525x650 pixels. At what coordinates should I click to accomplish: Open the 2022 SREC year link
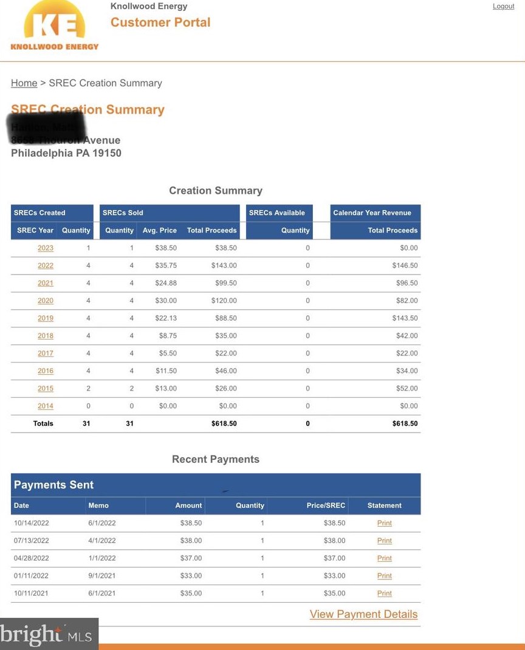pyautogui.click(x=46, y=265)
